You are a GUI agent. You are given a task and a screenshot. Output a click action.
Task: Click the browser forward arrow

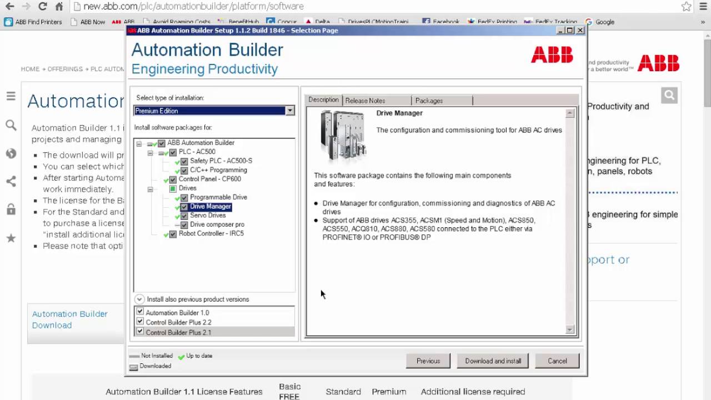click(26, 7)
